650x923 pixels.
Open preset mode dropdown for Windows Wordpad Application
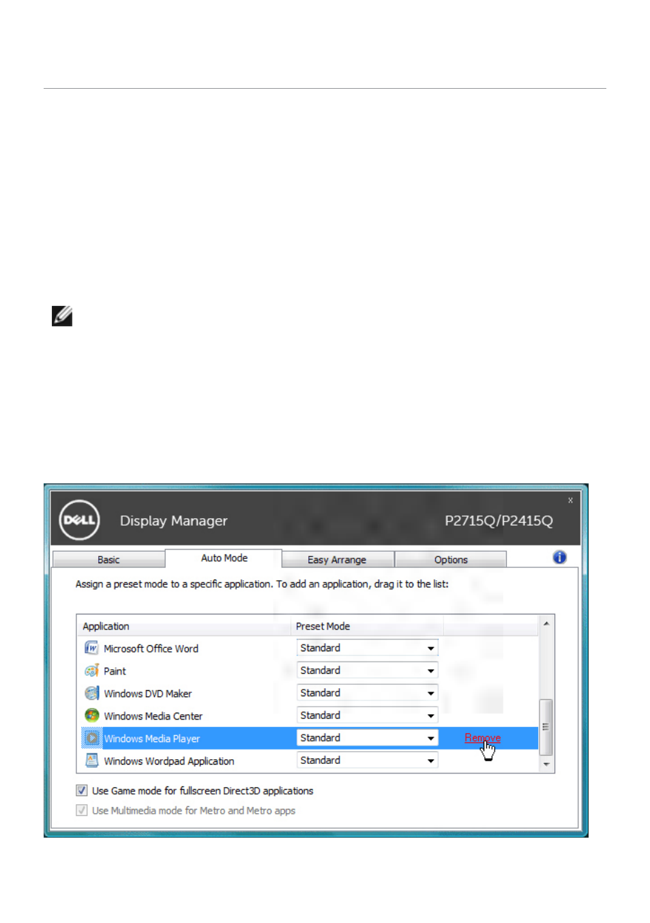[367, 761]
